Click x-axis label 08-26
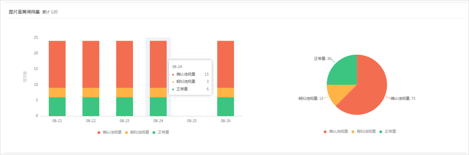Screen dimensions: 469x155 (x=226, y=121)
